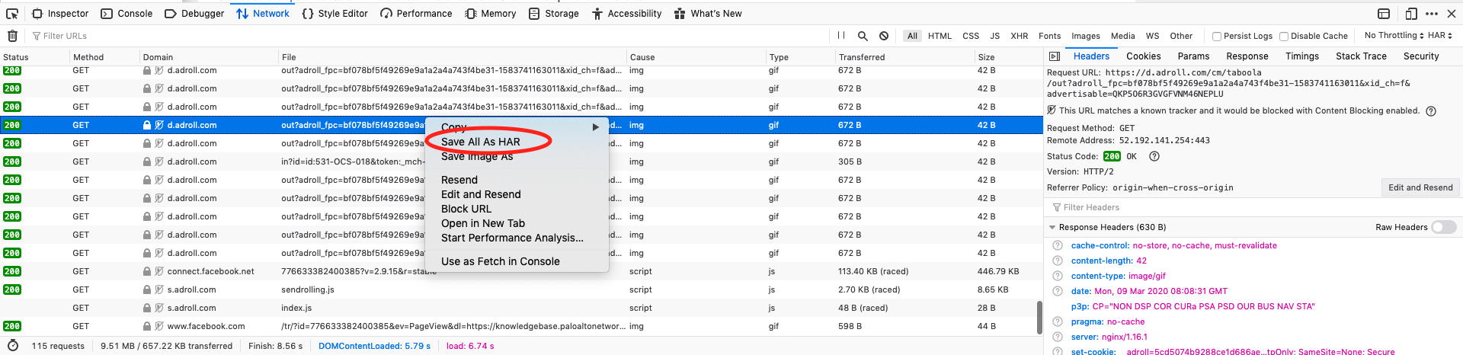Choose Save All As HAR
Screen dimensions: 1463x355
[x=480, y=142]
